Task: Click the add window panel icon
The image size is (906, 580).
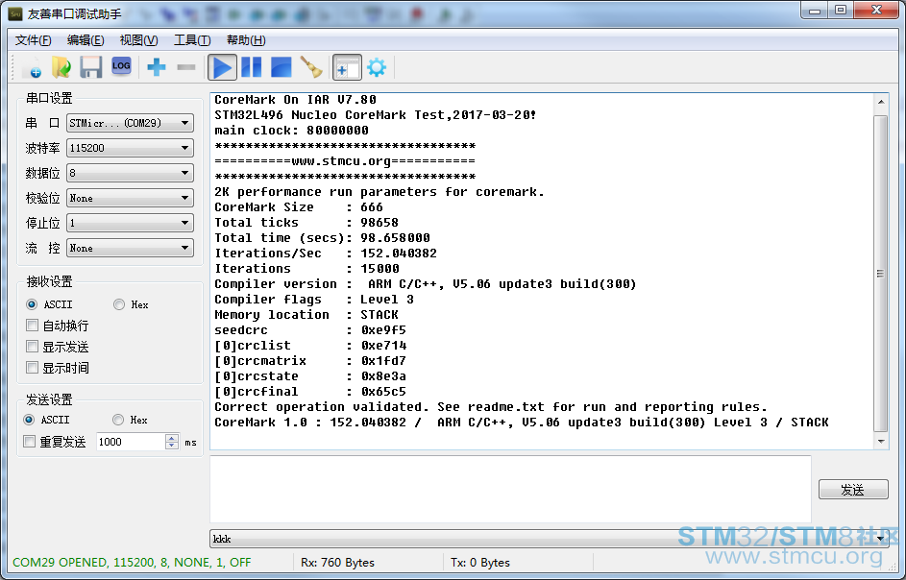Action: pos(347,67)
